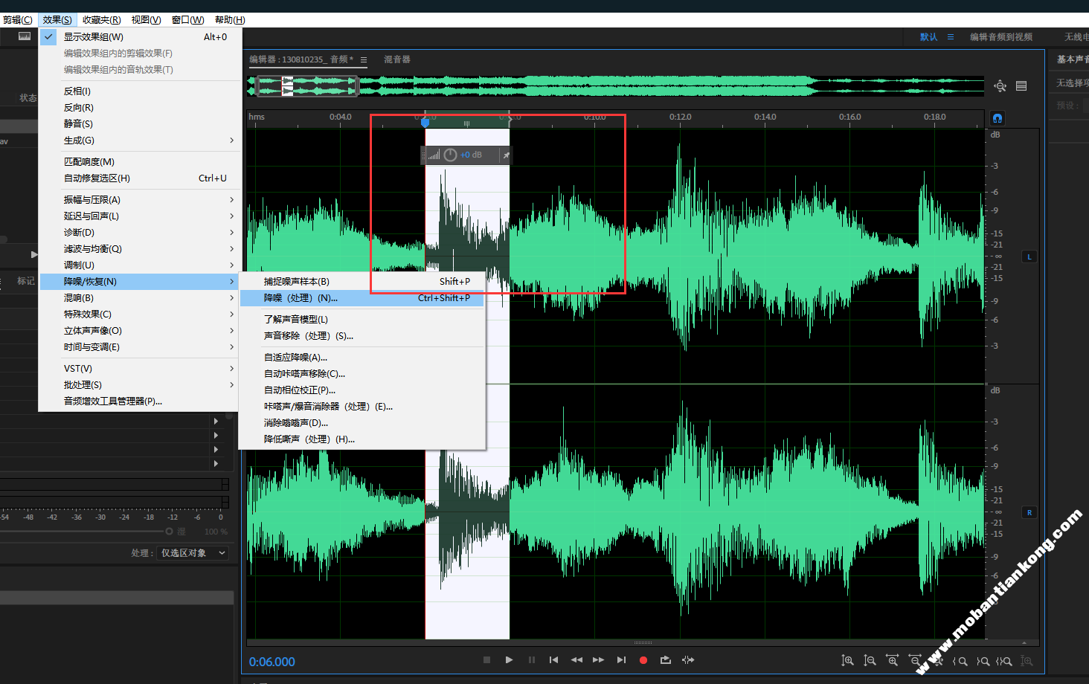Expand 混响(B) submenu
This screenshot has height=684, width=1089.
tap(140, 297)
